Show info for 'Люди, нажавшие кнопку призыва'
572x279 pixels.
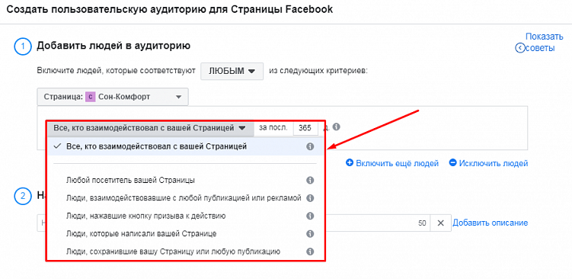(x=310, y=216)
